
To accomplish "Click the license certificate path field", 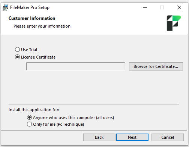I will pos(76,66).
